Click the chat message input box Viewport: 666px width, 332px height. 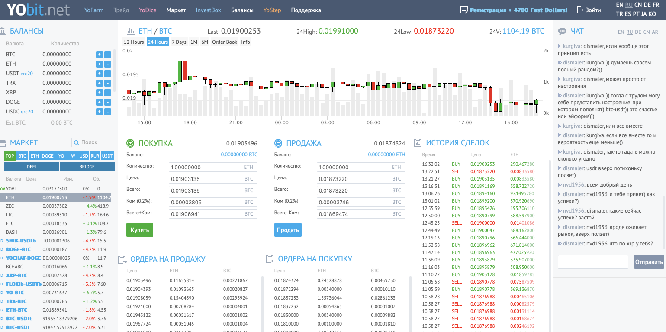point(593,262)
